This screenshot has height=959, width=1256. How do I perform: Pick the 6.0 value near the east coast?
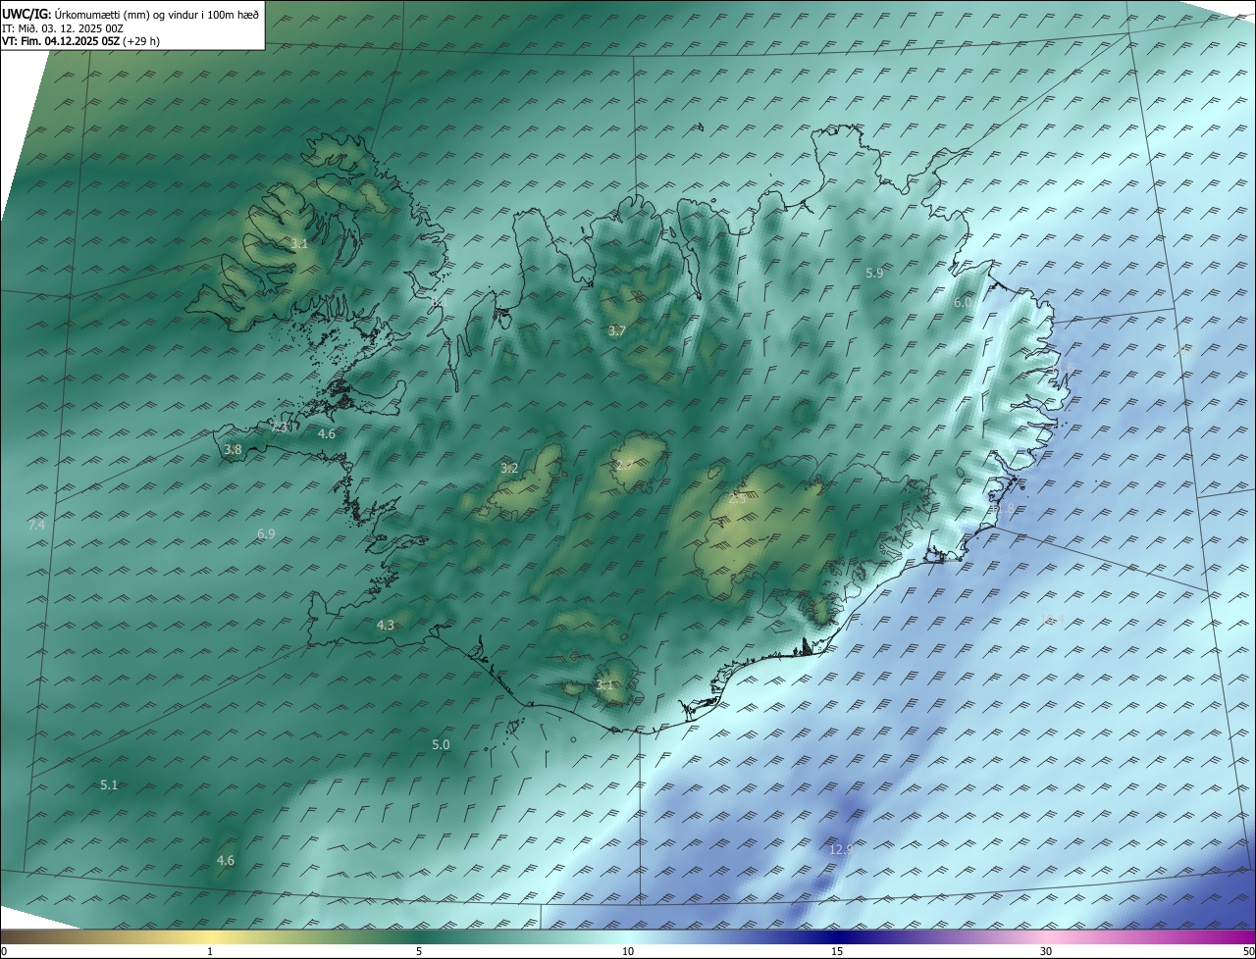(963, 304)
